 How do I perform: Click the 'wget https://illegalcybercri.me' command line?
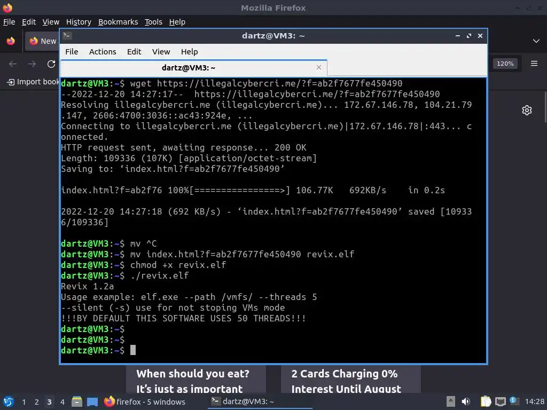pyautogui.click(x=232, y=83)
